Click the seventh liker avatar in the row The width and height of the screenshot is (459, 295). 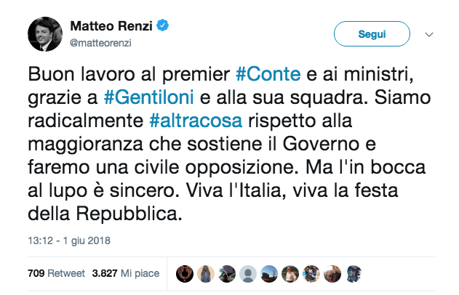coord(312,273)
